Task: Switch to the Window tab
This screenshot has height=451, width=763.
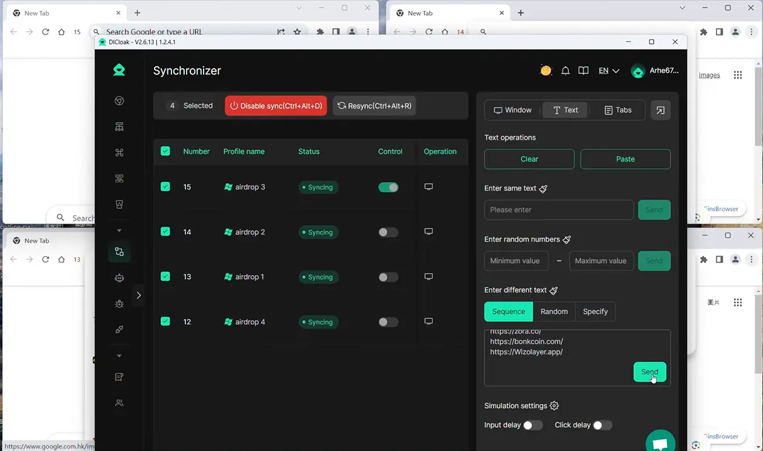Action: pos(513,110)
